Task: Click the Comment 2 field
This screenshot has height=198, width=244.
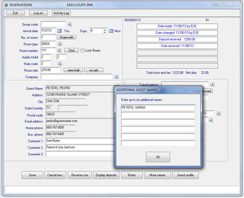Action: 80,148
